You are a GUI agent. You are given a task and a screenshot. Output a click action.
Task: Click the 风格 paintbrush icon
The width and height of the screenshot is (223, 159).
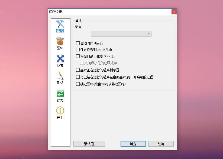click(x=60, y=75)
